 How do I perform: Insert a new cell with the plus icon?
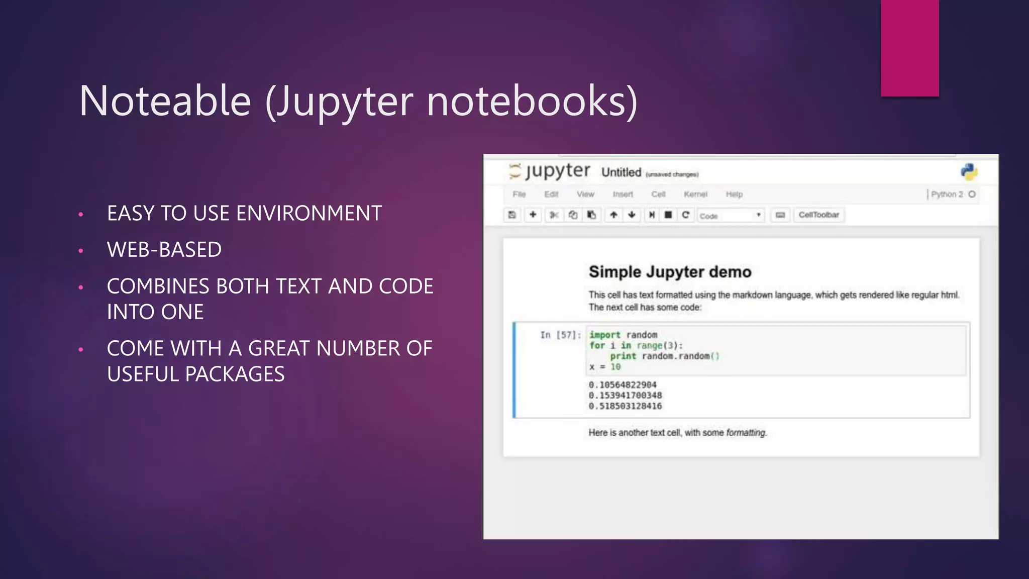(x=533, y=215)
